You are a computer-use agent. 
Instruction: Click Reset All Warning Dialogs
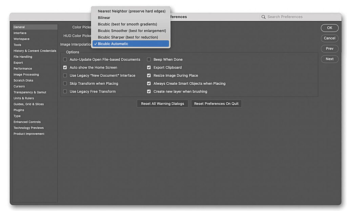click(x=162, y=104)
